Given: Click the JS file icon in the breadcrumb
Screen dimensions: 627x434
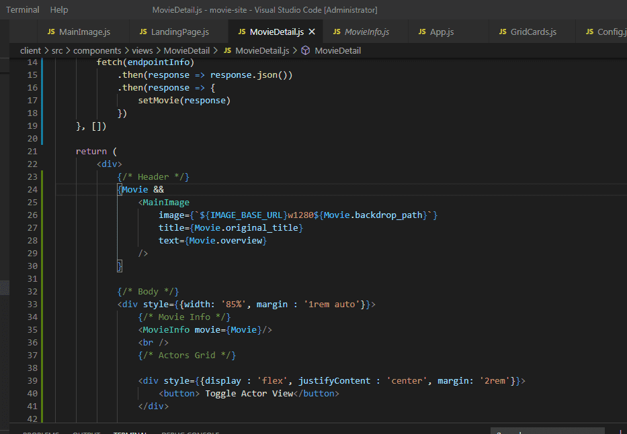Looking at the screenshot, I should (227, 50).
